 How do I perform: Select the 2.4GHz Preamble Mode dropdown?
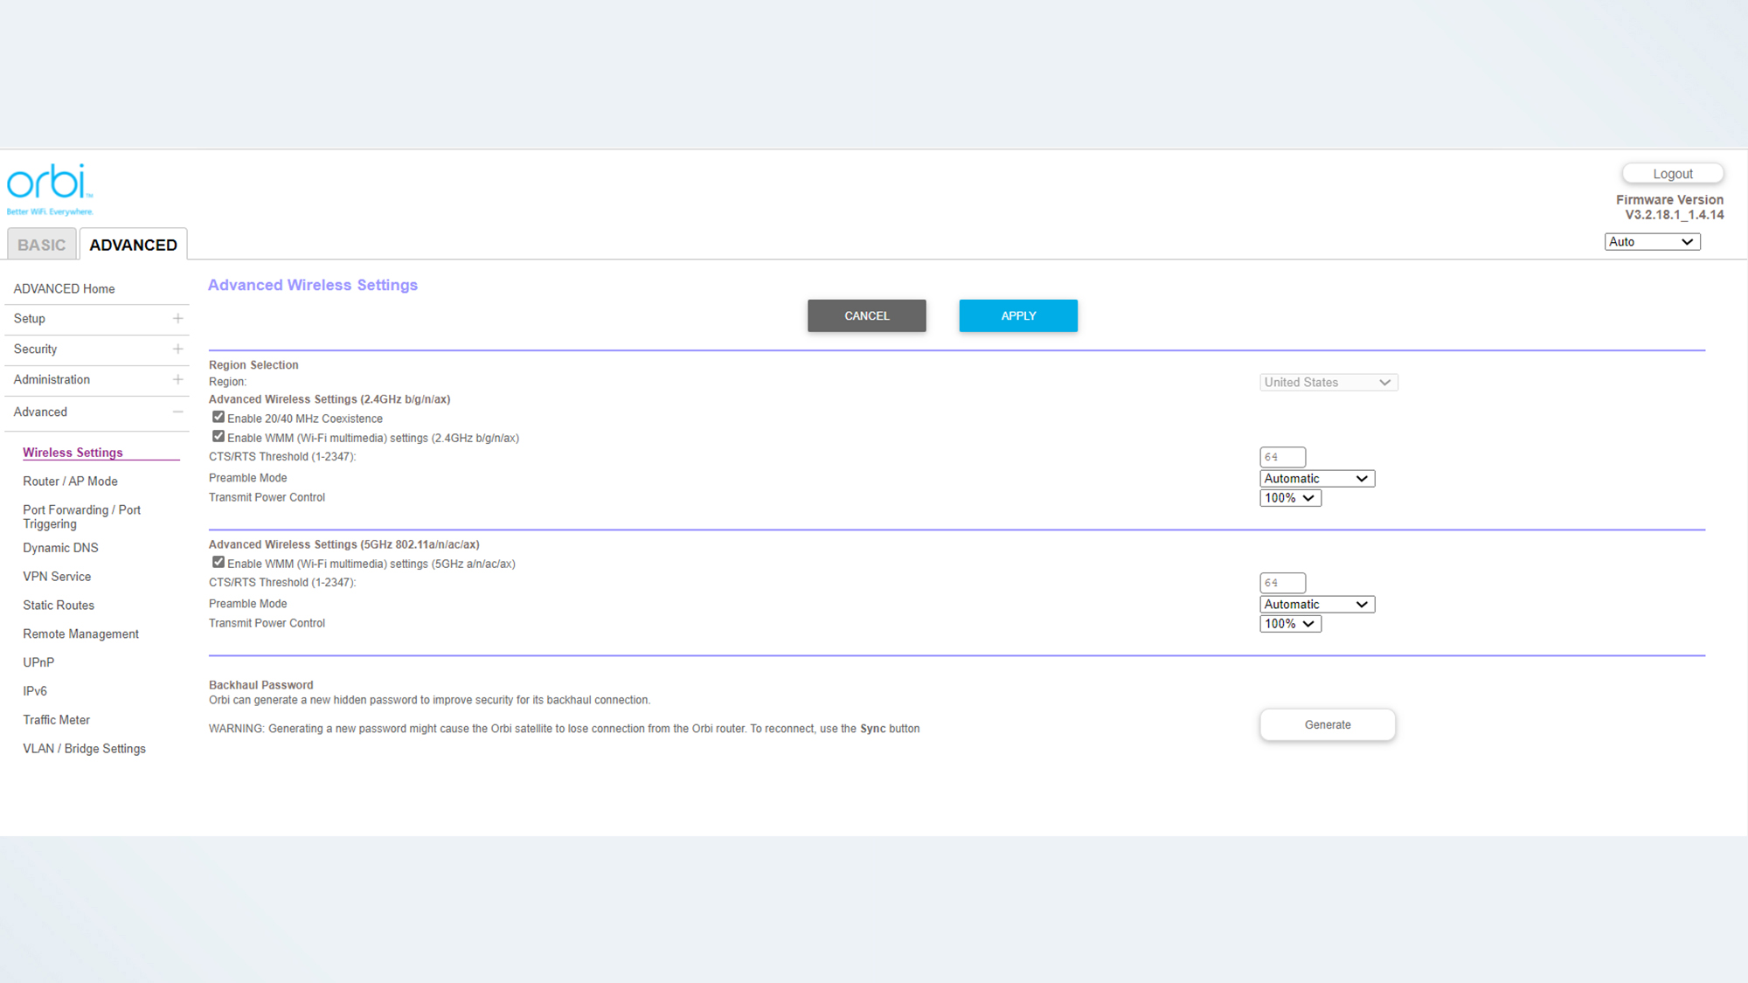[1315, 478]
